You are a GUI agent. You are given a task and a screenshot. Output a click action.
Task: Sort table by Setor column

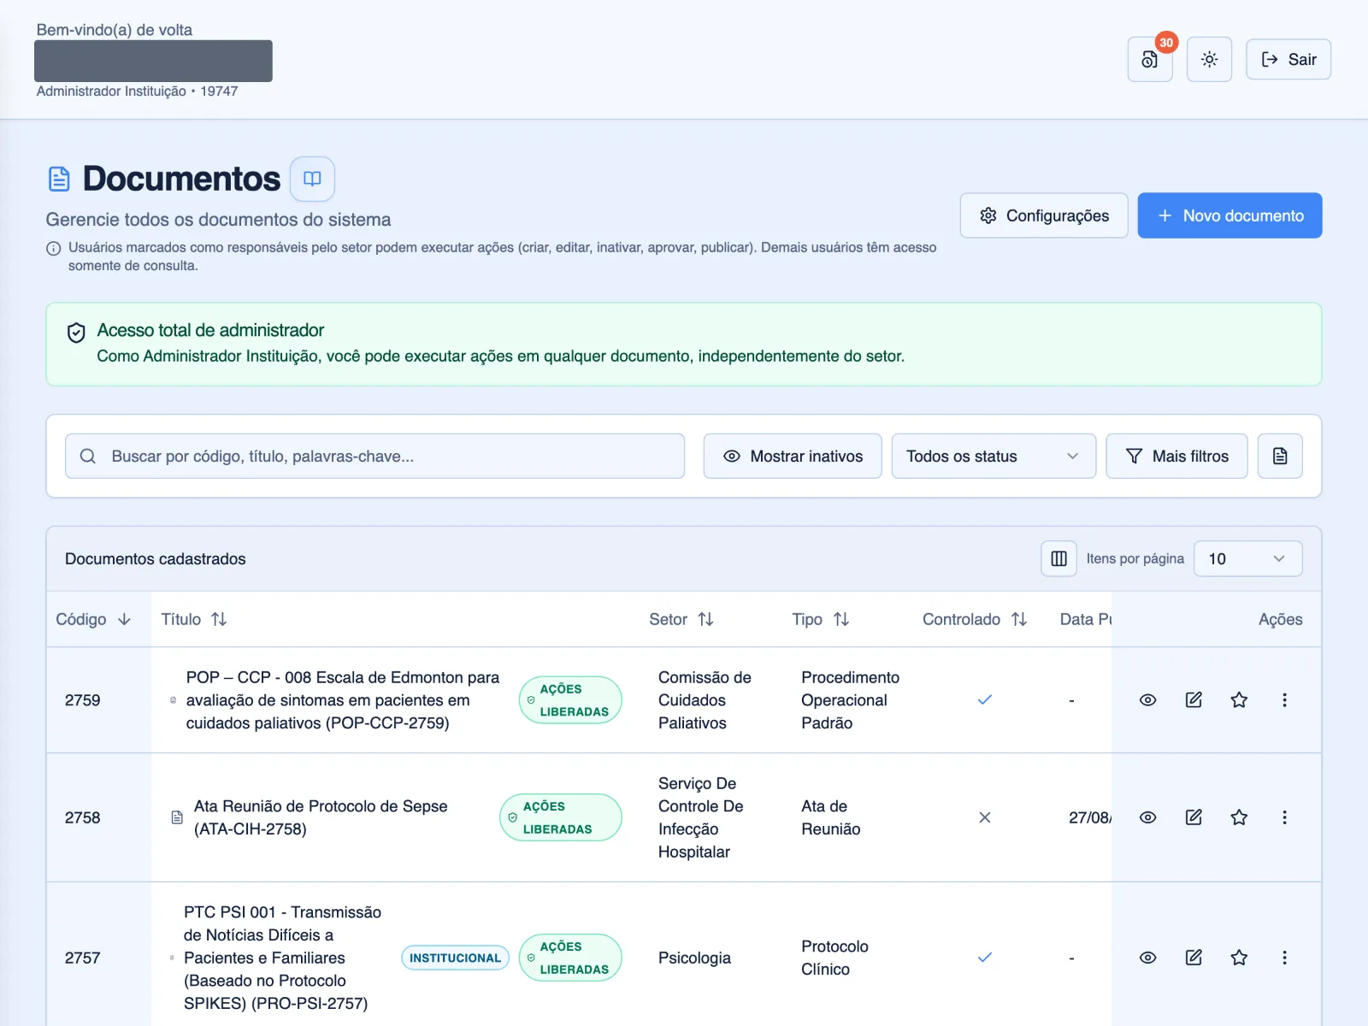click(681, 619)
